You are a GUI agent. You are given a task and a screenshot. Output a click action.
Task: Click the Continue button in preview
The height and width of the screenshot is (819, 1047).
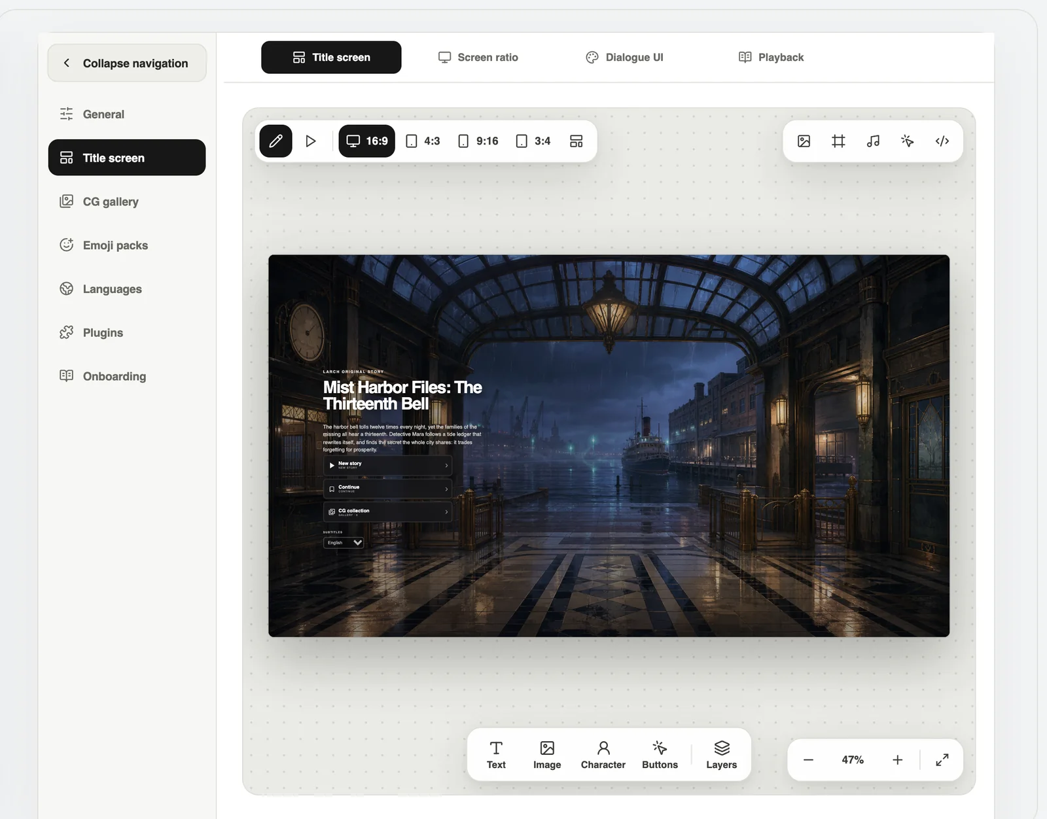(387, 489)
